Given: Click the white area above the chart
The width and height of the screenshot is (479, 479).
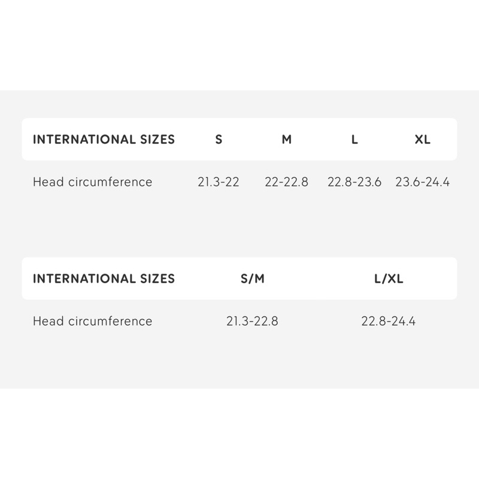Looking at the screenshot, I should click(239, 46).
